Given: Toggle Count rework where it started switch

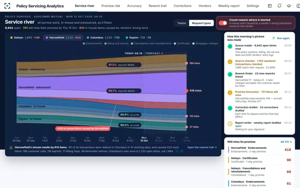Looking at the screenshot, I should pyautogui.click(x=223, y=23).
